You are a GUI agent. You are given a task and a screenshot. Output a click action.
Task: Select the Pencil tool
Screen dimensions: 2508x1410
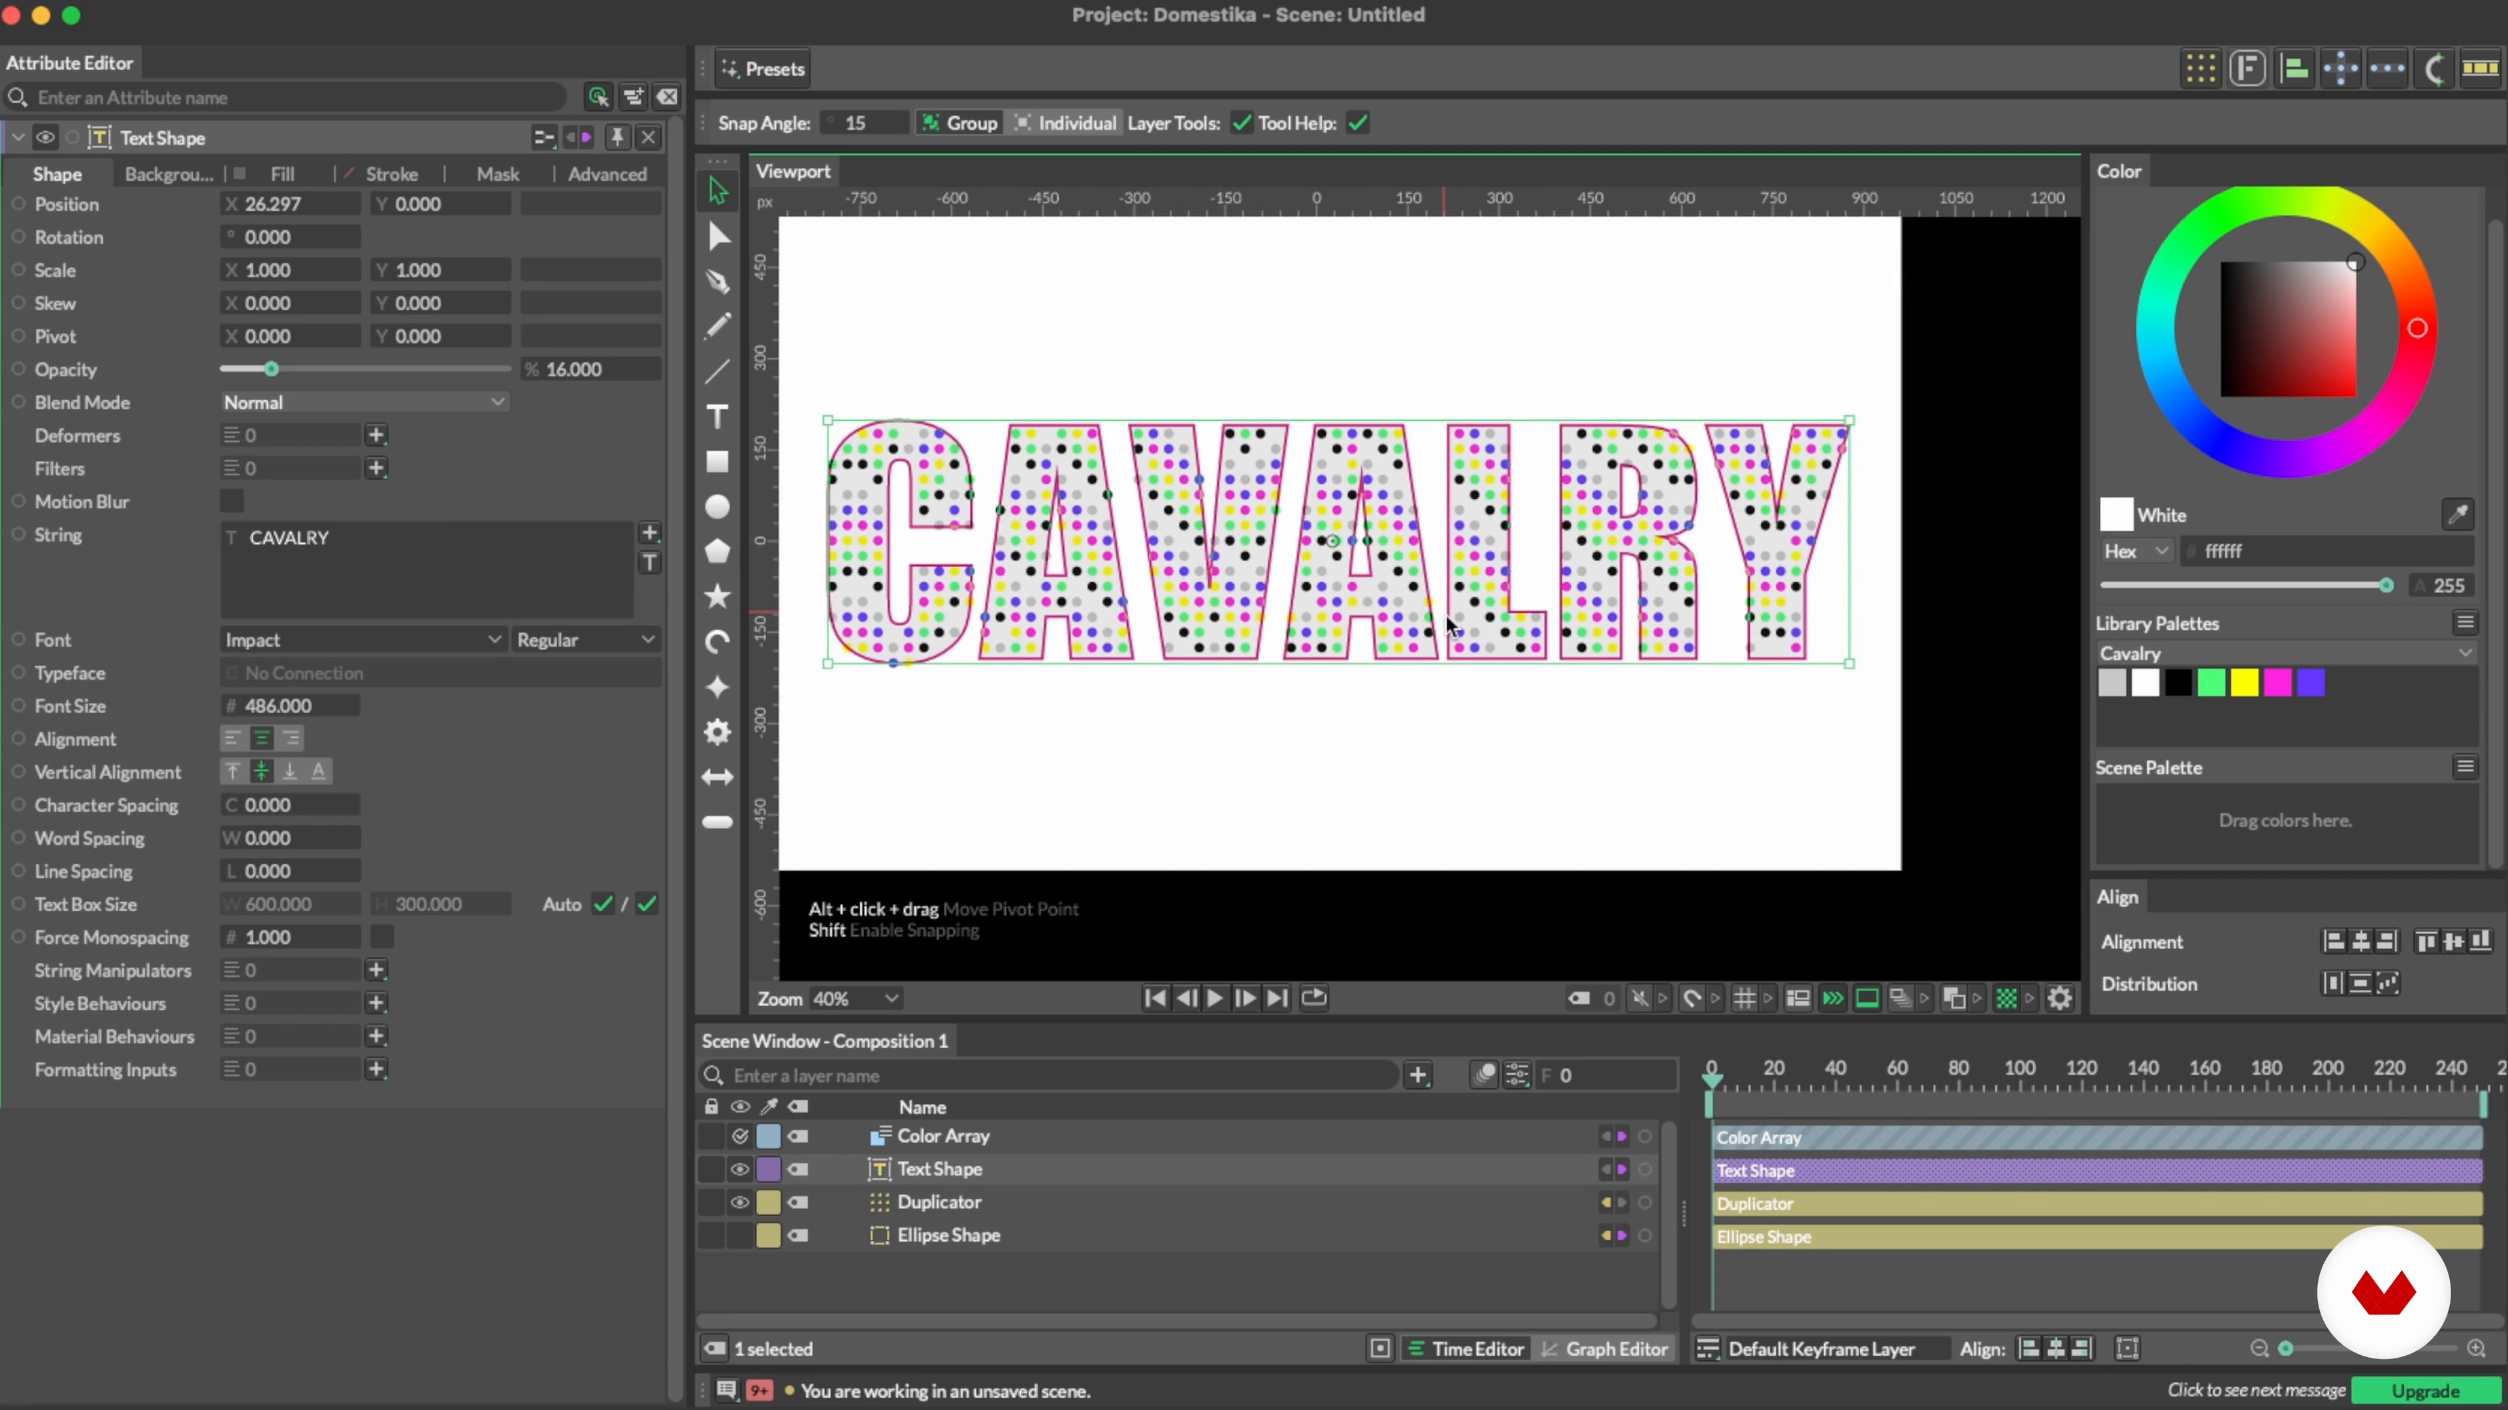coord(718,326)
